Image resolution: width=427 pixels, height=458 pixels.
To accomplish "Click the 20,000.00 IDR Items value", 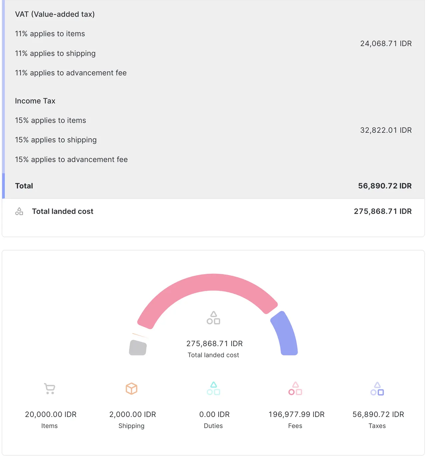I will pyautogui.click(x=51, y=414).
